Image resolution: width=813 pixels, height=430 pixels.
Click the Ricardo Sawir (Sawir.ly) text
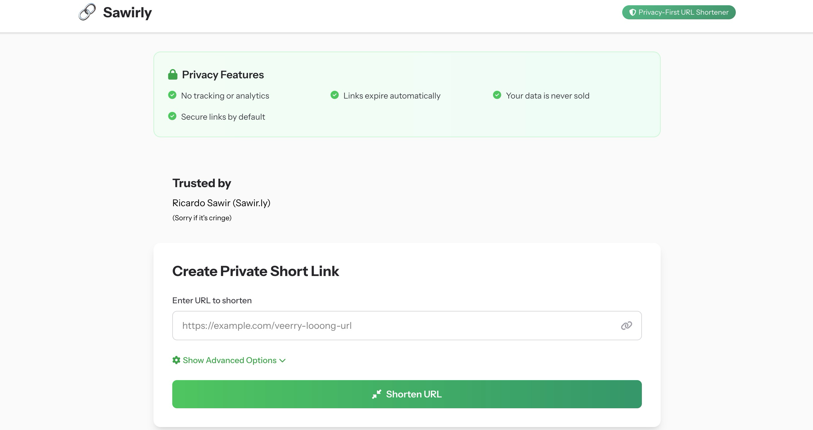point(221,203)
